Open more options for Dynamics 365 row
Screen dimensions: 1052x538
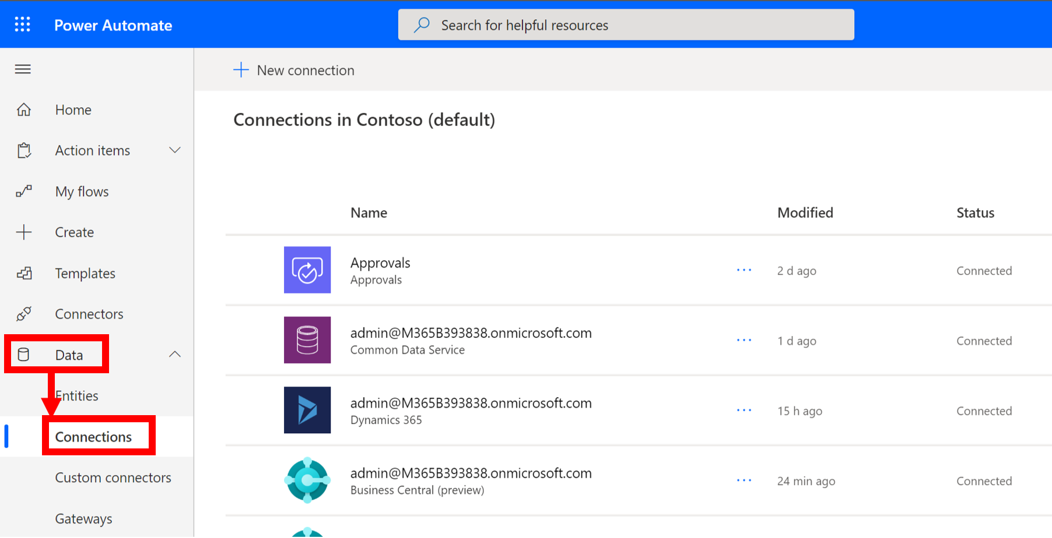(x=744, y=410)
